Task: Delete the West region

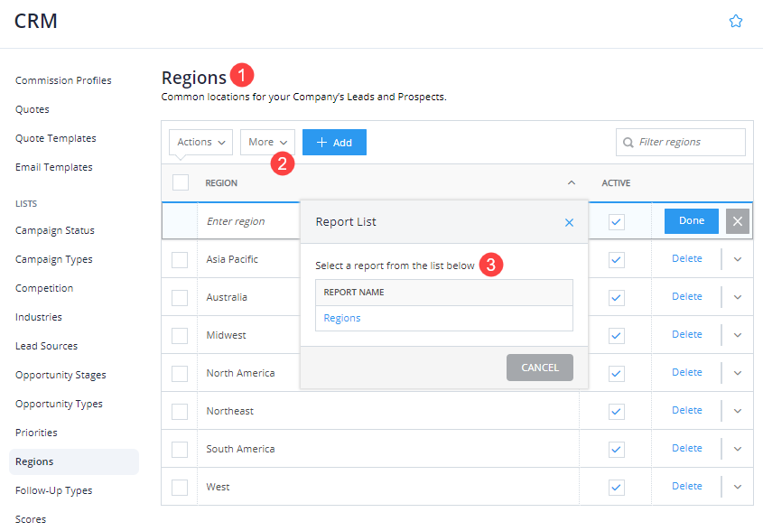Action: (686, 486)
